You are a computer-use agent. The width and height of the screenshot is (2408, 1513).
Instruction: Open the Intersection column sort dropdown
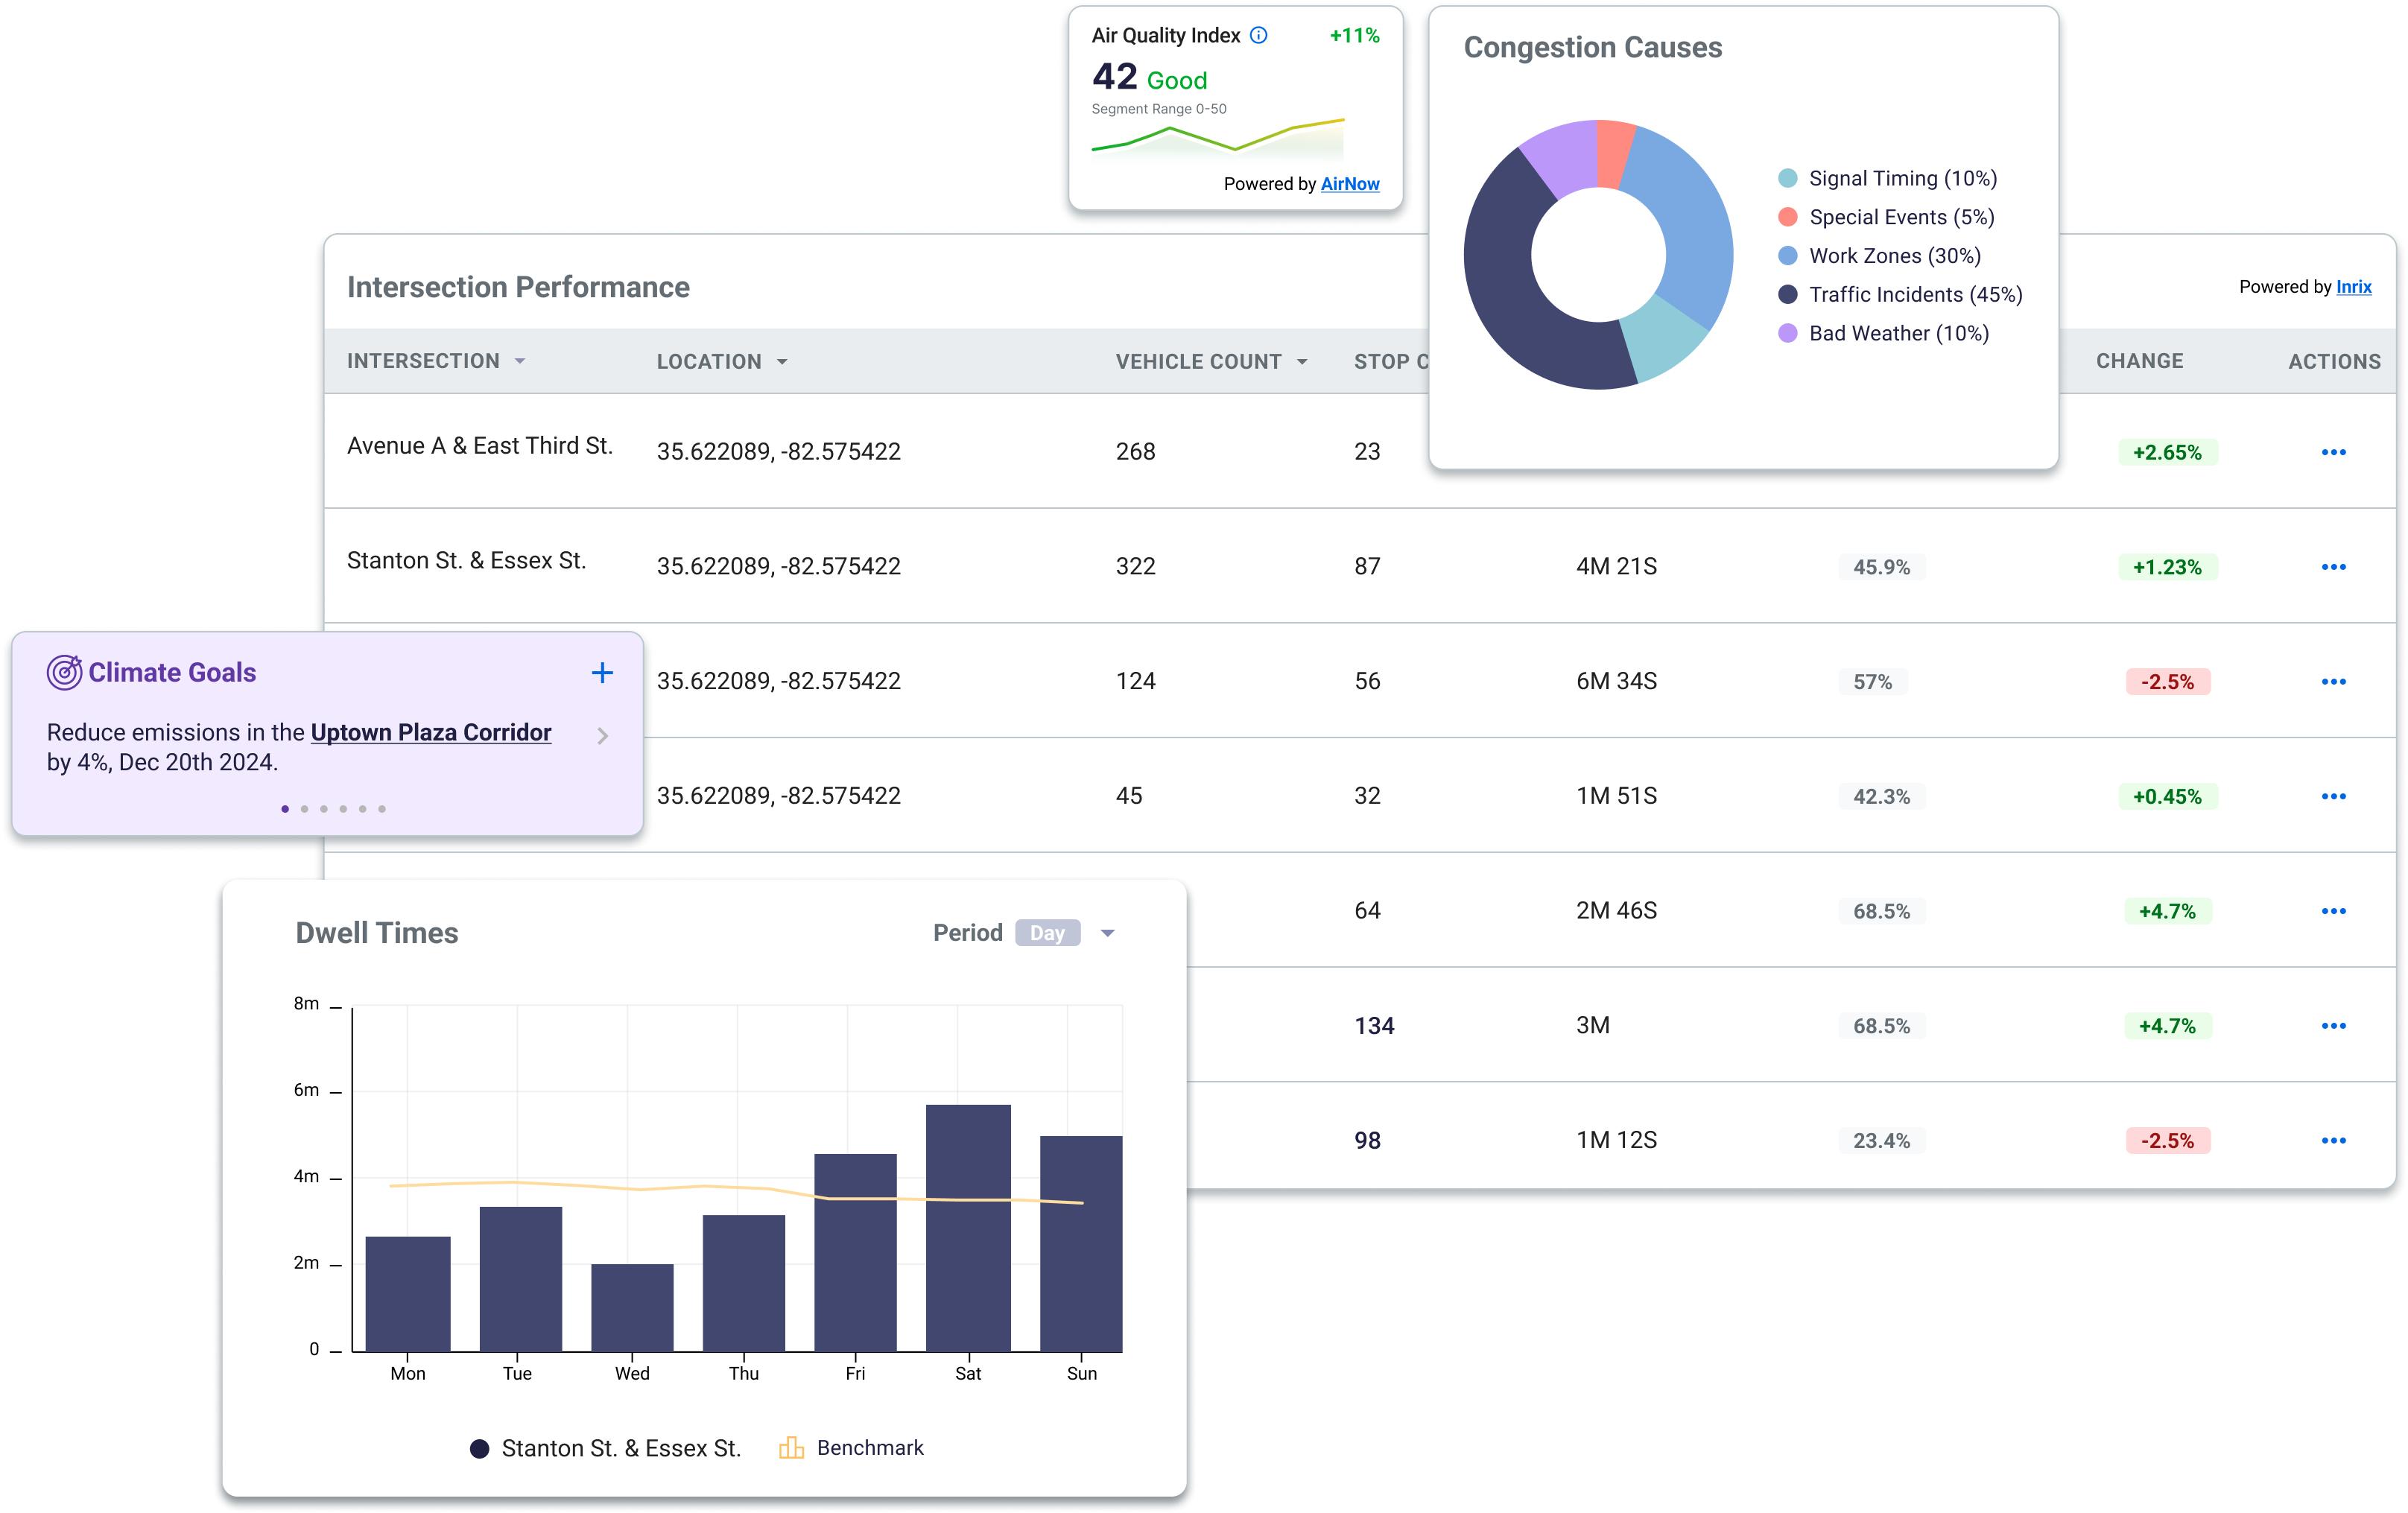[520, 361]
